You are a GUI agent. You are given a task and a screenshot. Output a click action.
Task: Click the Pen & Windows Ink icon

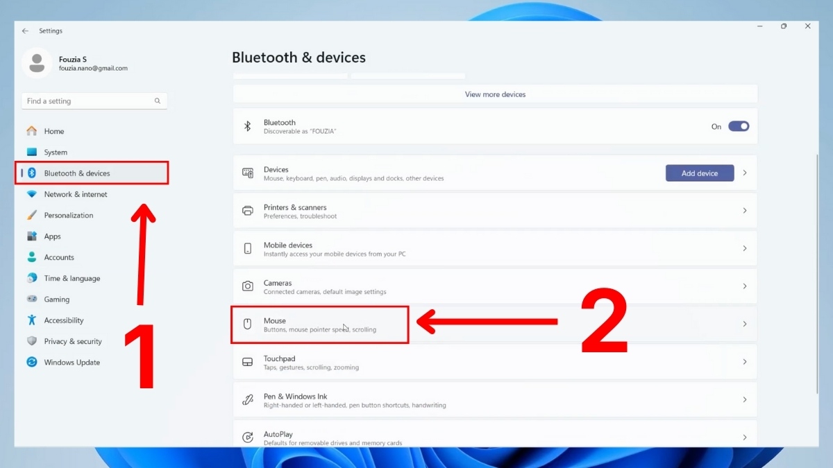pos(248,400)
